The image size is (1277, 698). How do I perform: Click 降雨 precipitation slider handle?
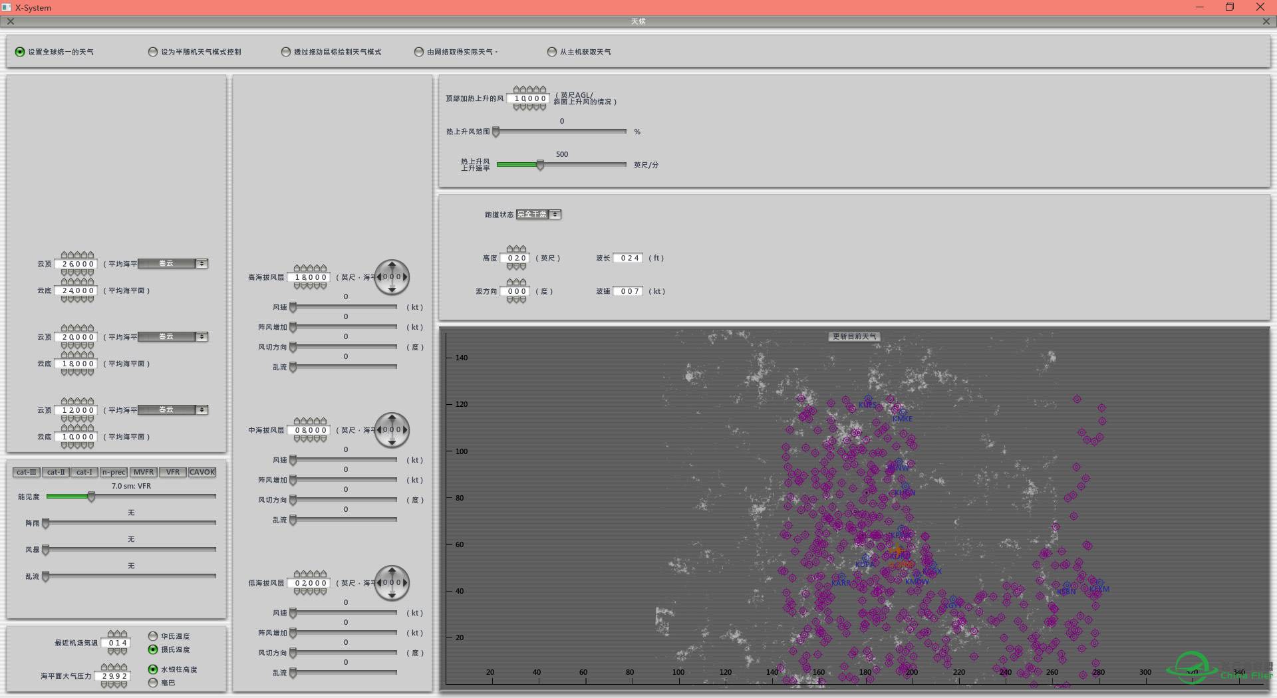[46, 523]
